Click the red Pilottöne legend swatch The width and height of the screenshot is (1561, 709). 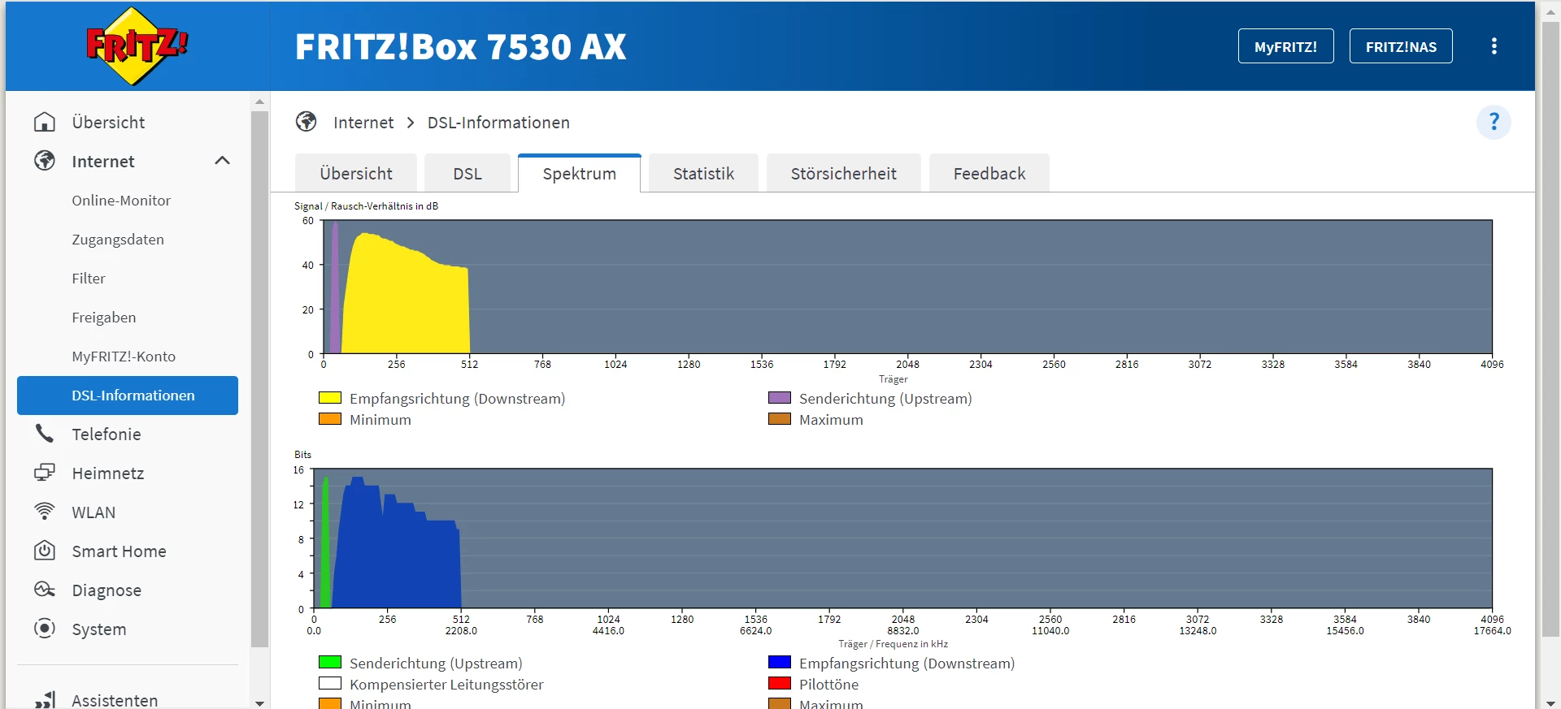pos(780,684)
